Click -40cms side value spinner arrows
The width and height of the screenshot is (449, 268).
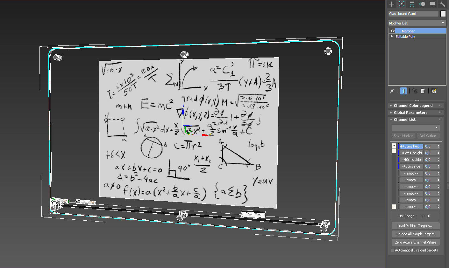pyautogui.click(x=438, y=166)
